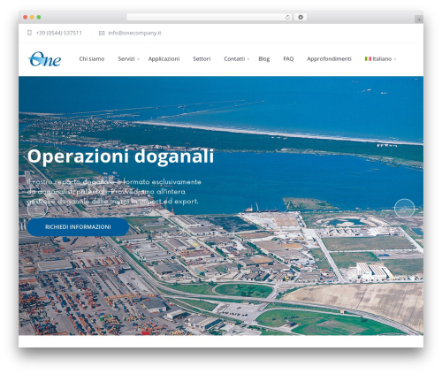Open the Approfondimenti page
The image size is (442, 374).
tap(329, 59)
